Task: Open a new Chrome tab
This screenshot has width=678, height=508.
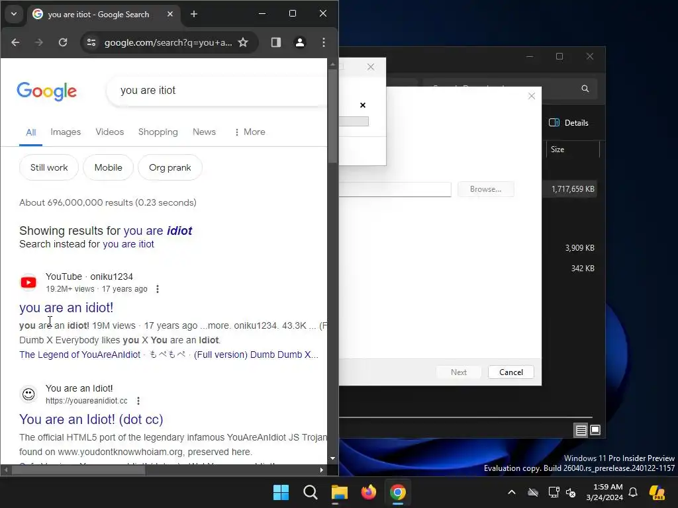Action: [x=194, y=15]
